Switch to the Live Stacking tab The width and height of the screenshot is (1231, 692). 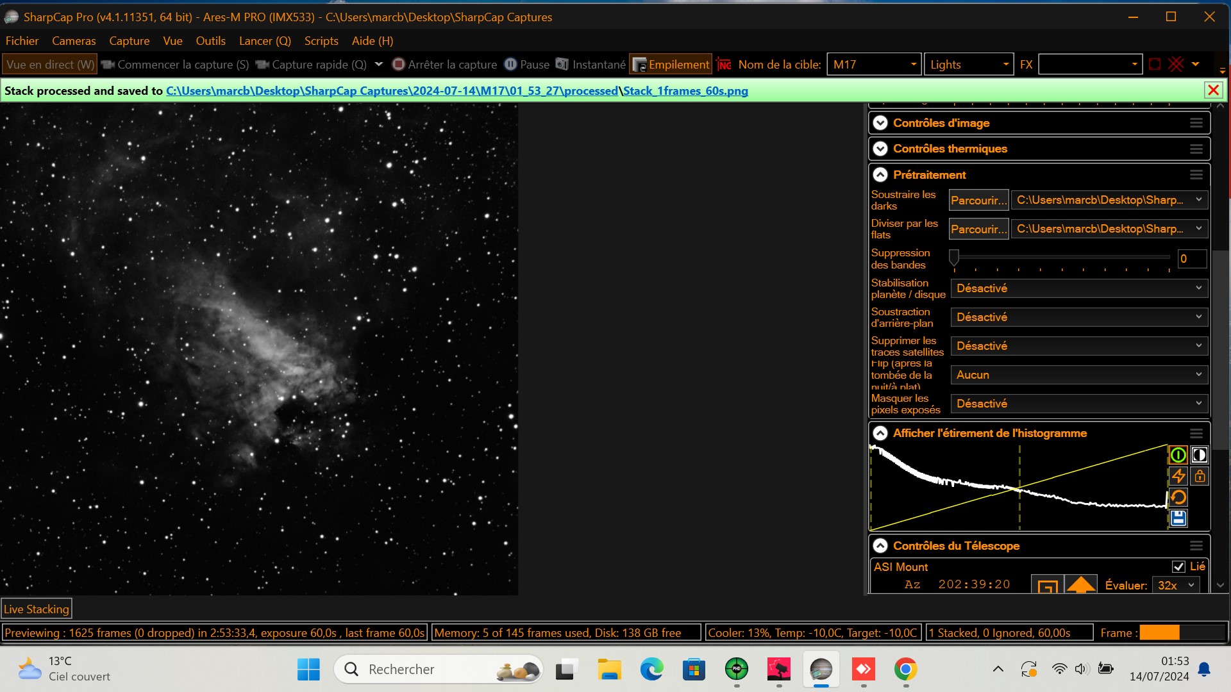point(37,609)
